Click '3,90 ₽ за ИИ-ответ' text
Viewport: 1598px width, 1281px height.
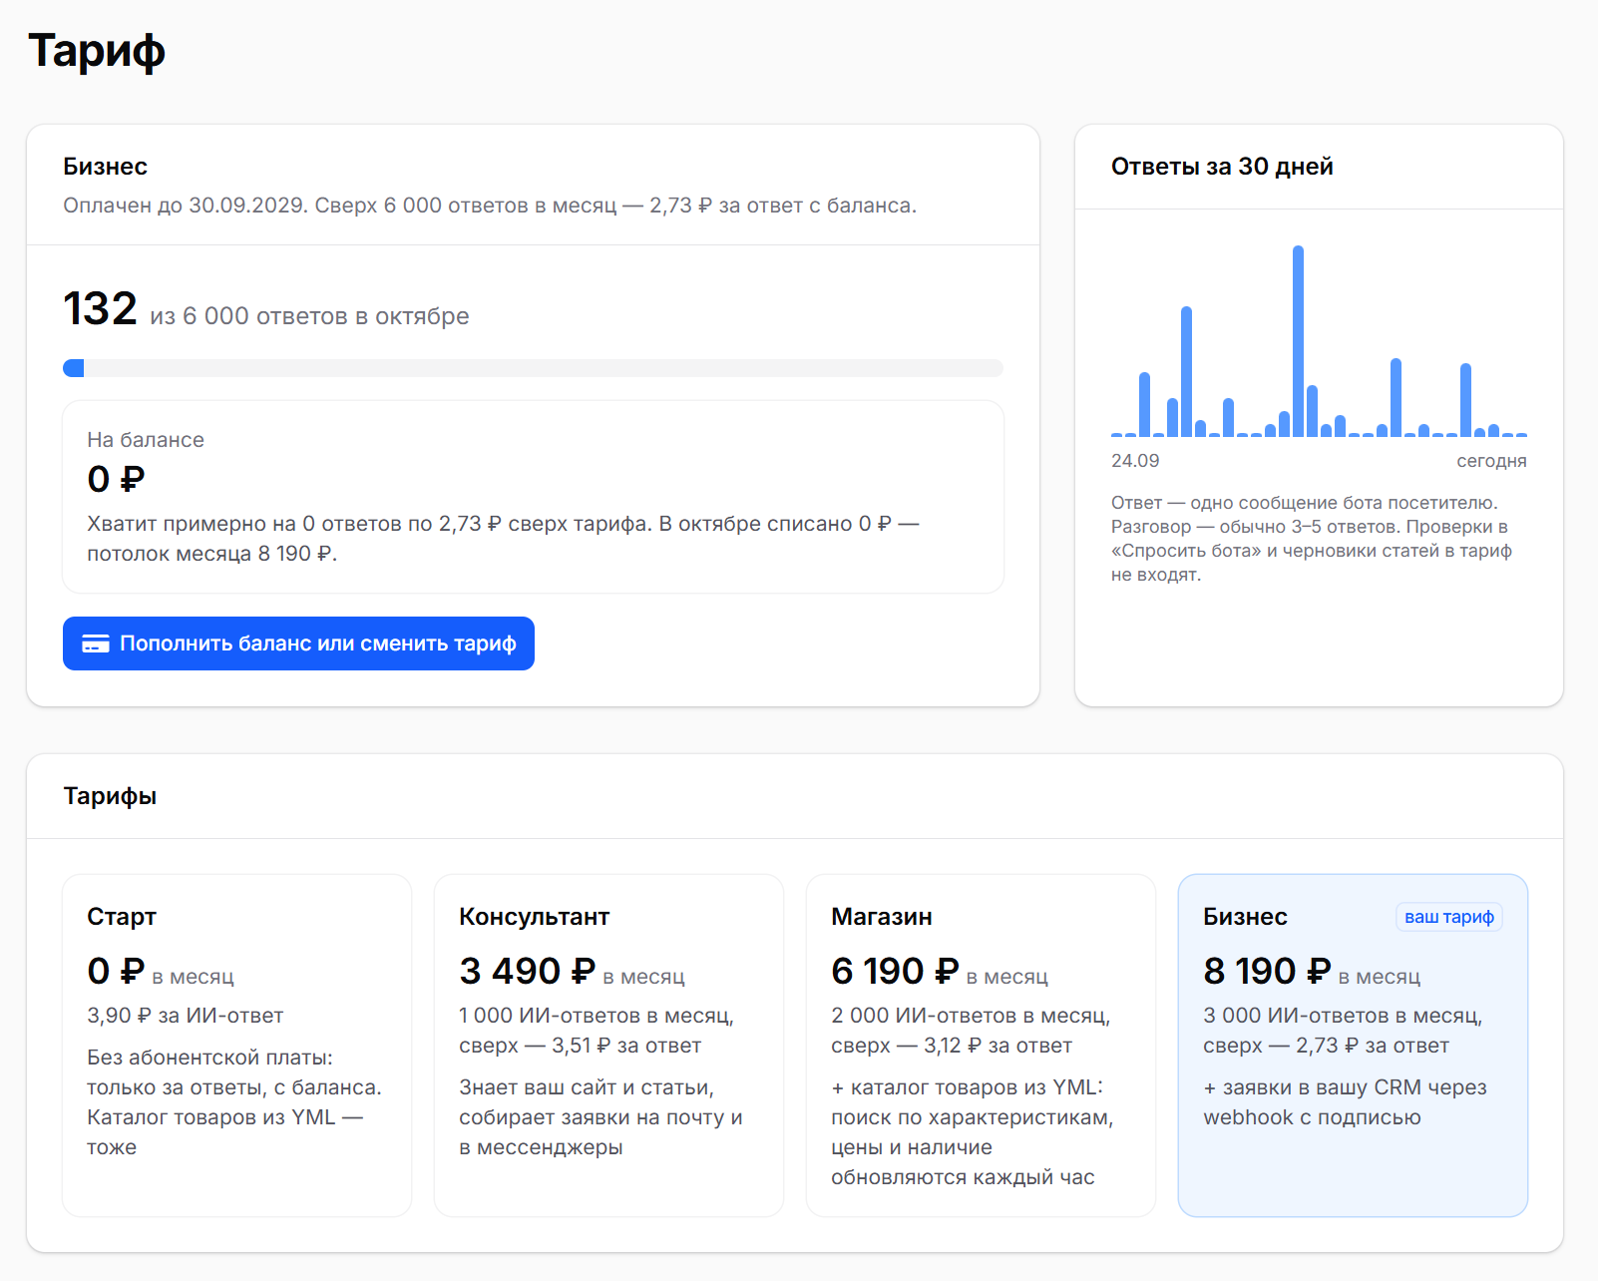pos(185,1016)
